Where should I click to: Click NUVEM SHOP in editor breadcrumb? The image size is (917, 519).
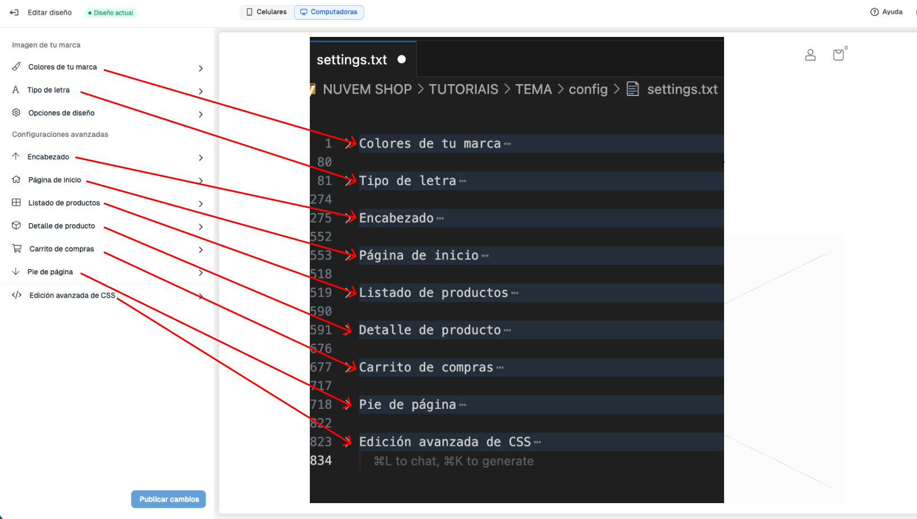367,89
